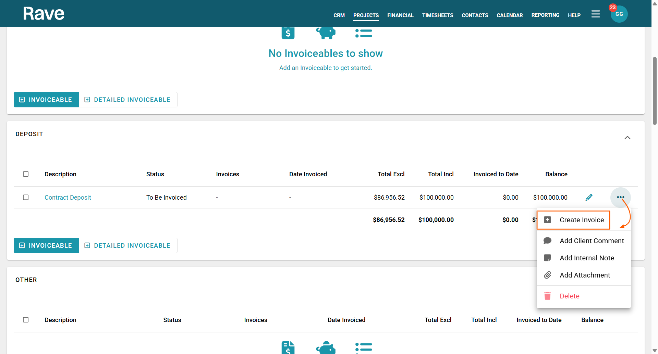Select all rows in Other table
The width and height of the screenshot is (658, 354).
click(26, 320)
